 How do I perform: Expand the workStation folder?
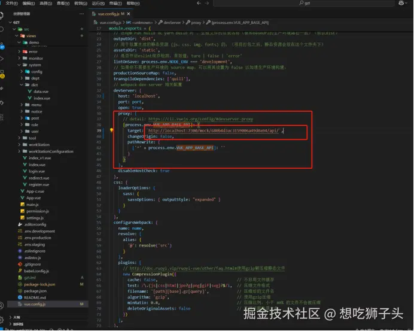[19, 144]
